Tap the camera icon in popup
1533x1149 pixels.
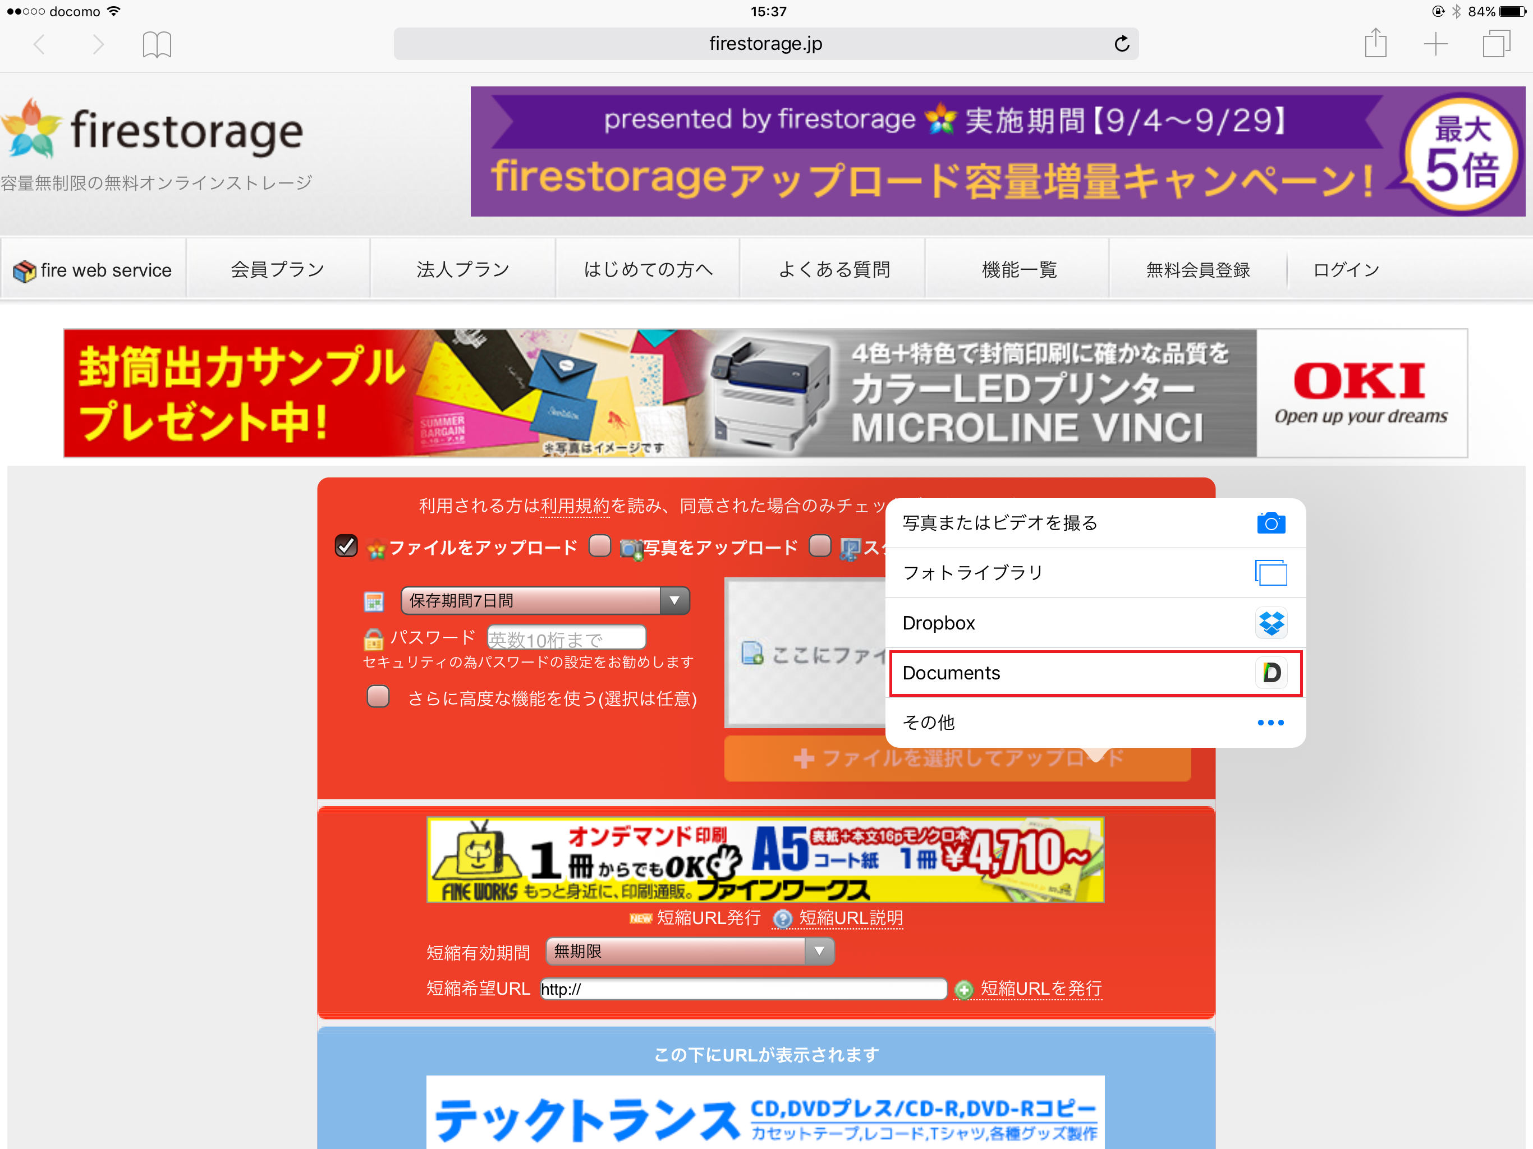[1270, 523]
